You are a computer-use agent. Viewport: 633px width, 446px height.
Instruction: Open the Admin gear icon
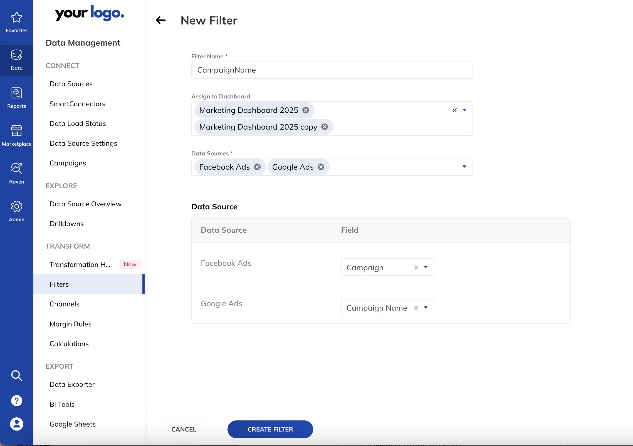(17, 206)
